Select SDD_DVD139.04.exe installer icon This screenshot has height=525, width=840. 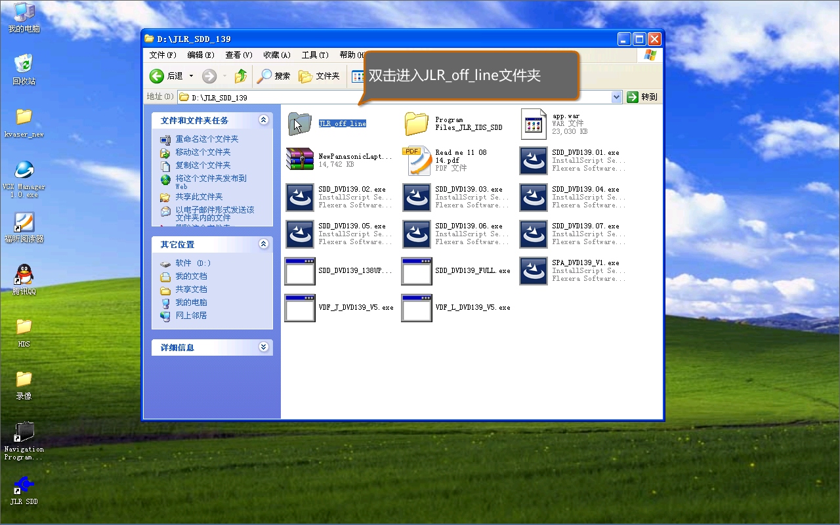[x=534, y=198]
